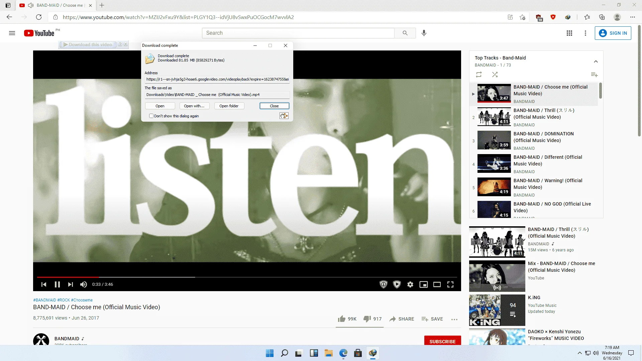
Task: Start voice search with microphone icon
Action: tap(424, 33)
